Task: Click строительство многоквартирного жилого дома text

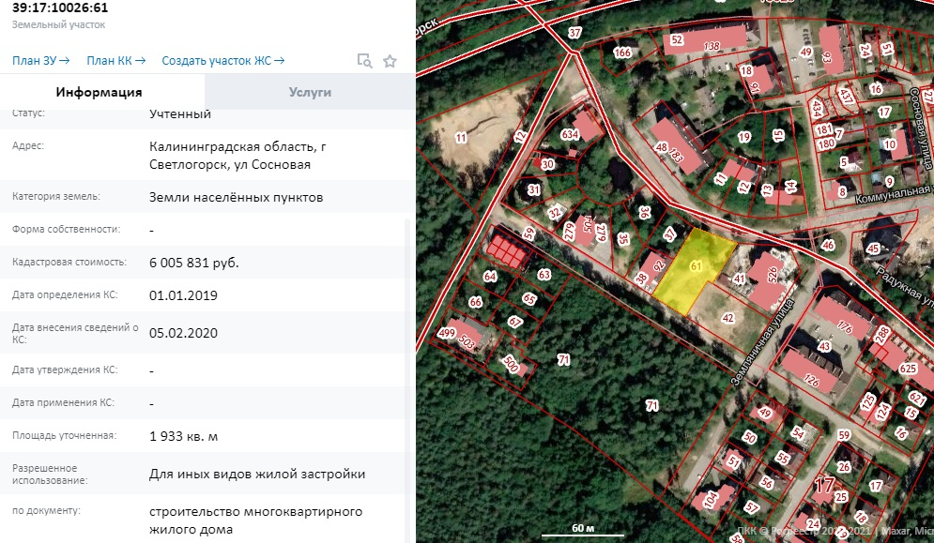Action: (255, 520)
